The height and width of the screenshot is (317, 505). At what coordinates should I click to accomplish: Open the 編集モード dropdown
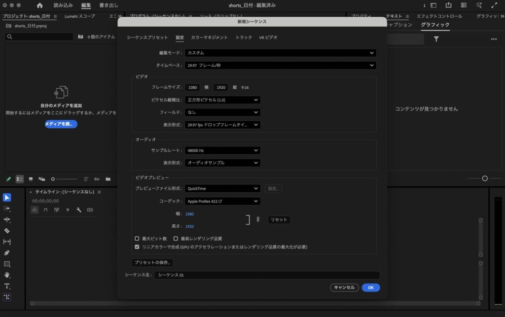(x=280, y=53)
